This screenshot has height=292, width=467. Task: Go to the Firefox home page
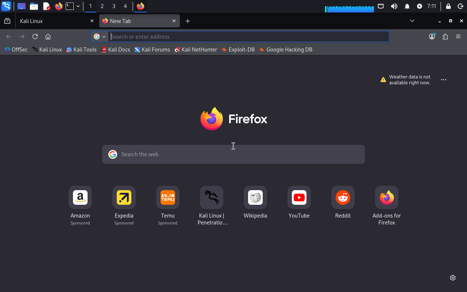point(48,36)
